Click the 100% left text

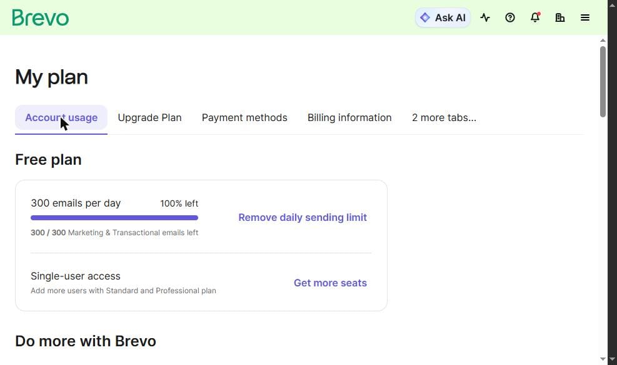click(179, 203)
